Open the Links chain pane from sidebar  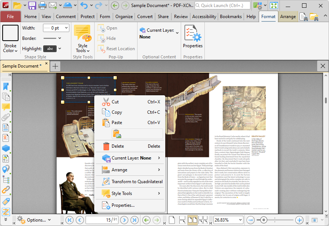(6, 190)
